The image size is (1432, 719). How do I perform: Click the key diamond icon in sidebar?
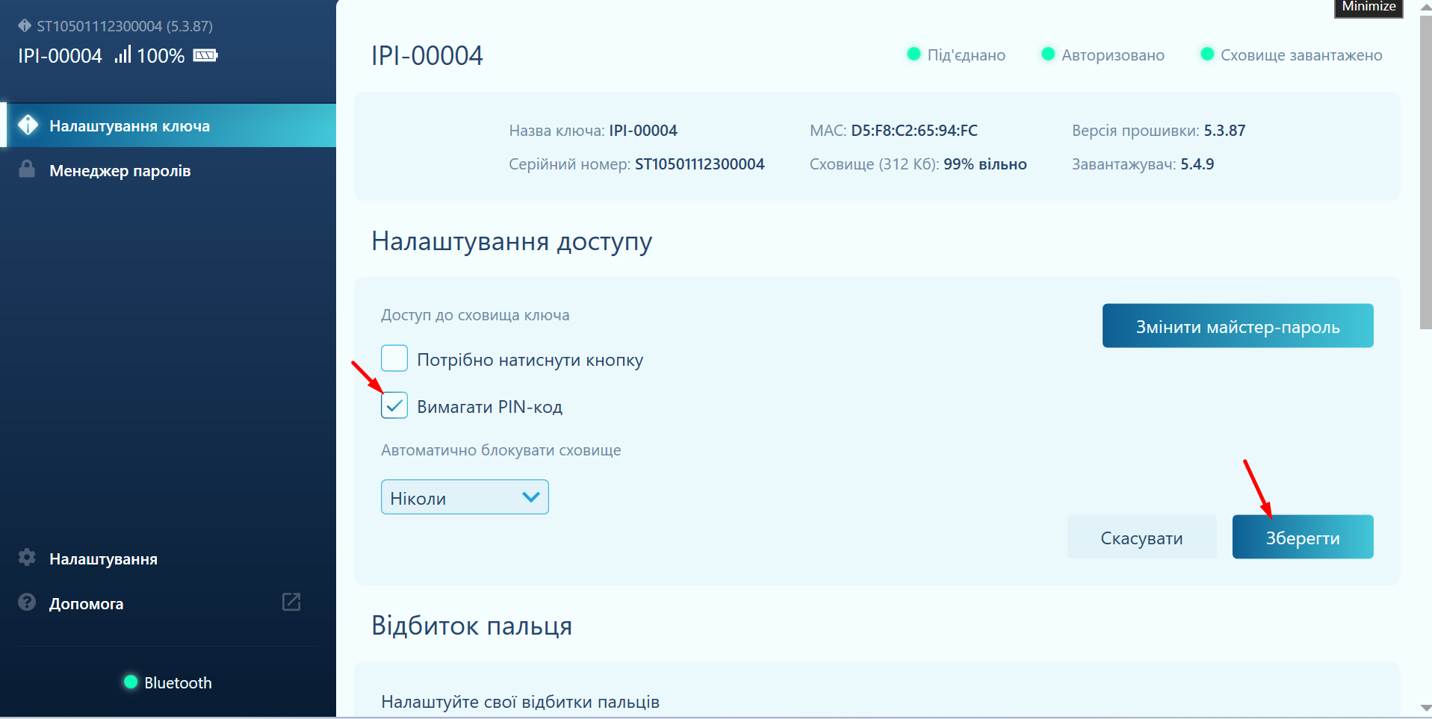pyautogui.click(x=28, y=125)
